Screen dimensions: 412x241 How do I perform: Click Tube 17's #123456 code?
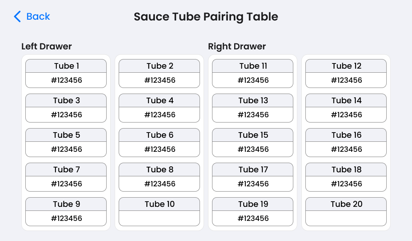tap(253, 184)
